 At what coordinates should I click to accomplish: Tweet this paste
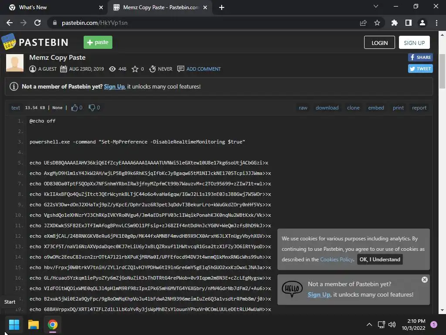coord(420,68)
